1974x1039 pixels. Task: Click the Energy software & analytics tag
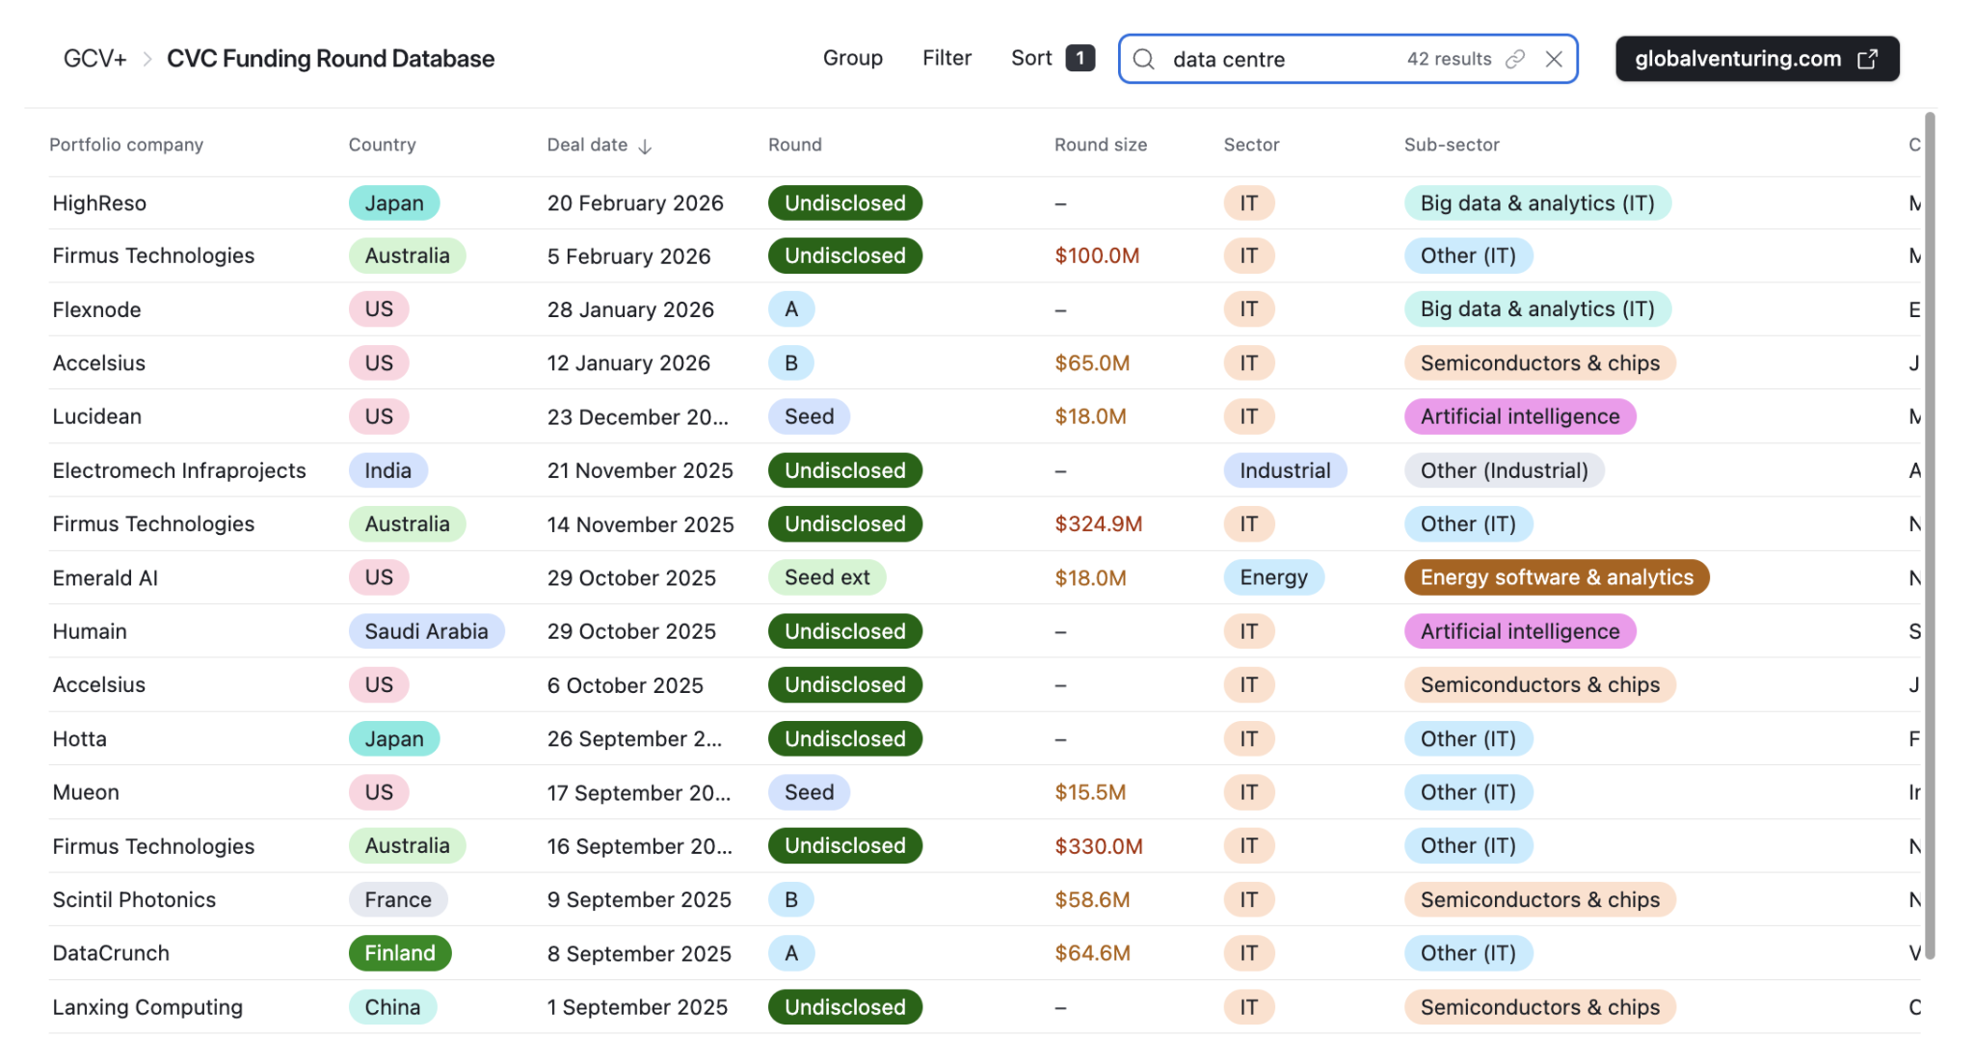[1556, 577]
